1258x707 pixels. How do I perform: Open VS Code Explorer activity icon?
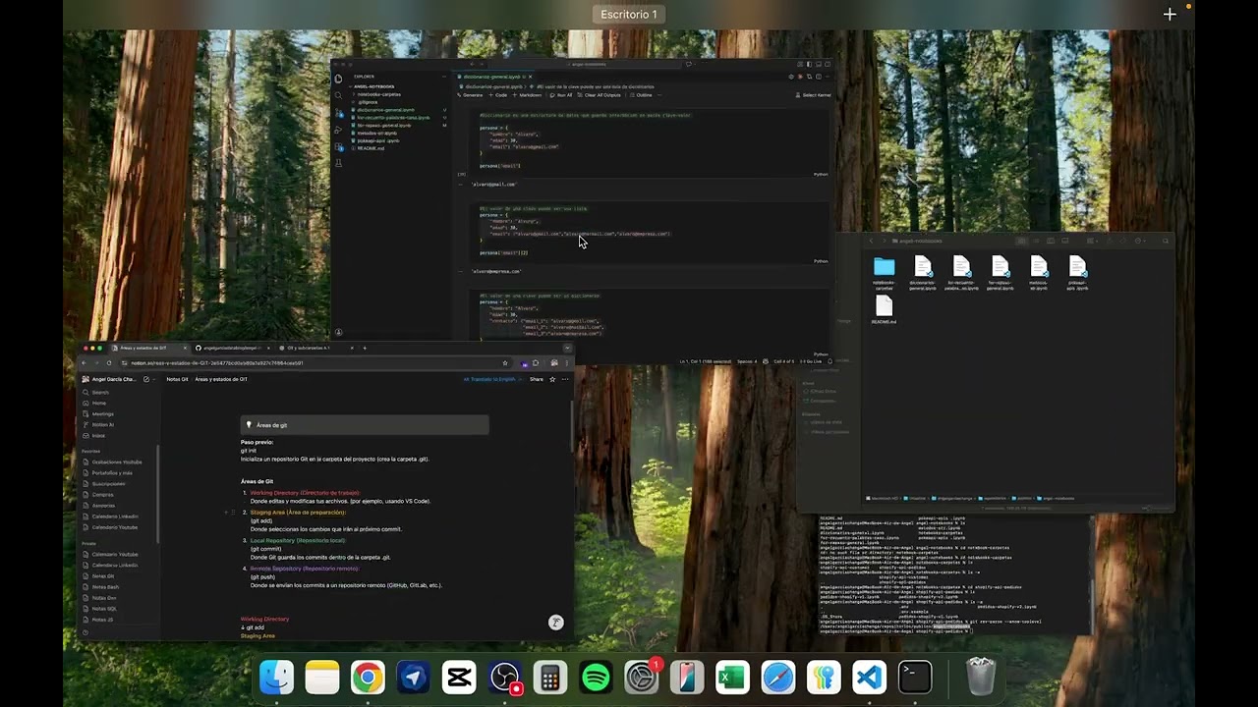click(338, 79)
